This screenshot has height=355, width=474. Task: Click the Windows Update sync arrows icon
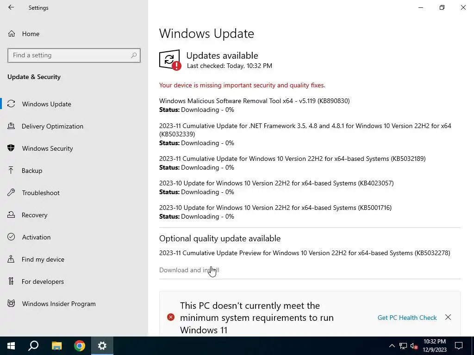tap(11, 104)
